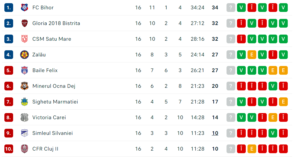Viewport: 293px width, 159px height.
Task: Click the Gloria 2018 Bistrita team logo
Action: pos(24,23)
